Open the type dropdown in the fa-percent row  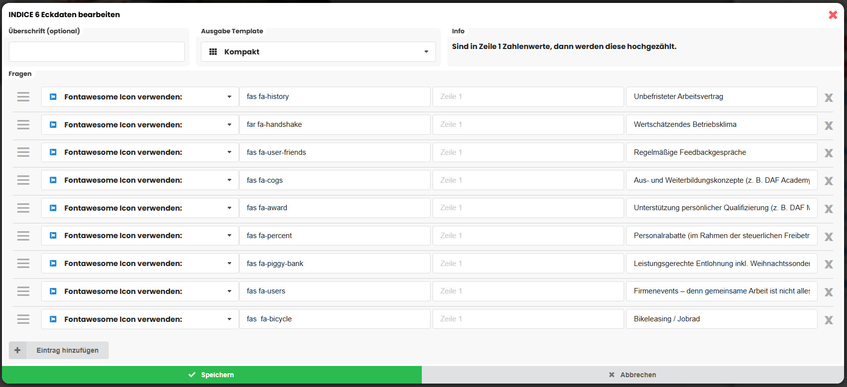(140, 236)
